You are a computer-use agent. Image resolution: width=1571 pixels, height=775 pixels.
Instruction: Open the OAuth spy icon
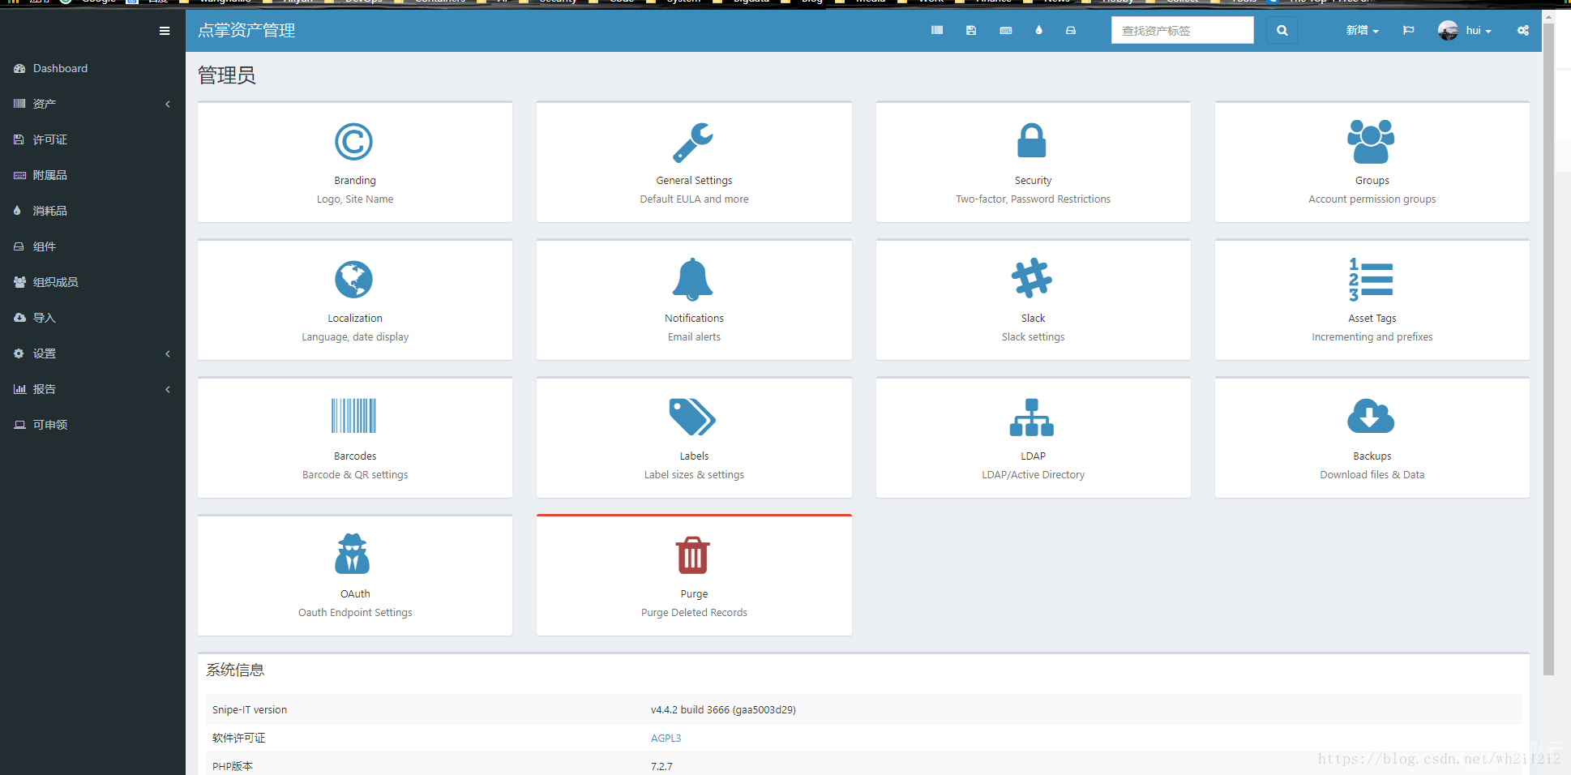[353, 554]
